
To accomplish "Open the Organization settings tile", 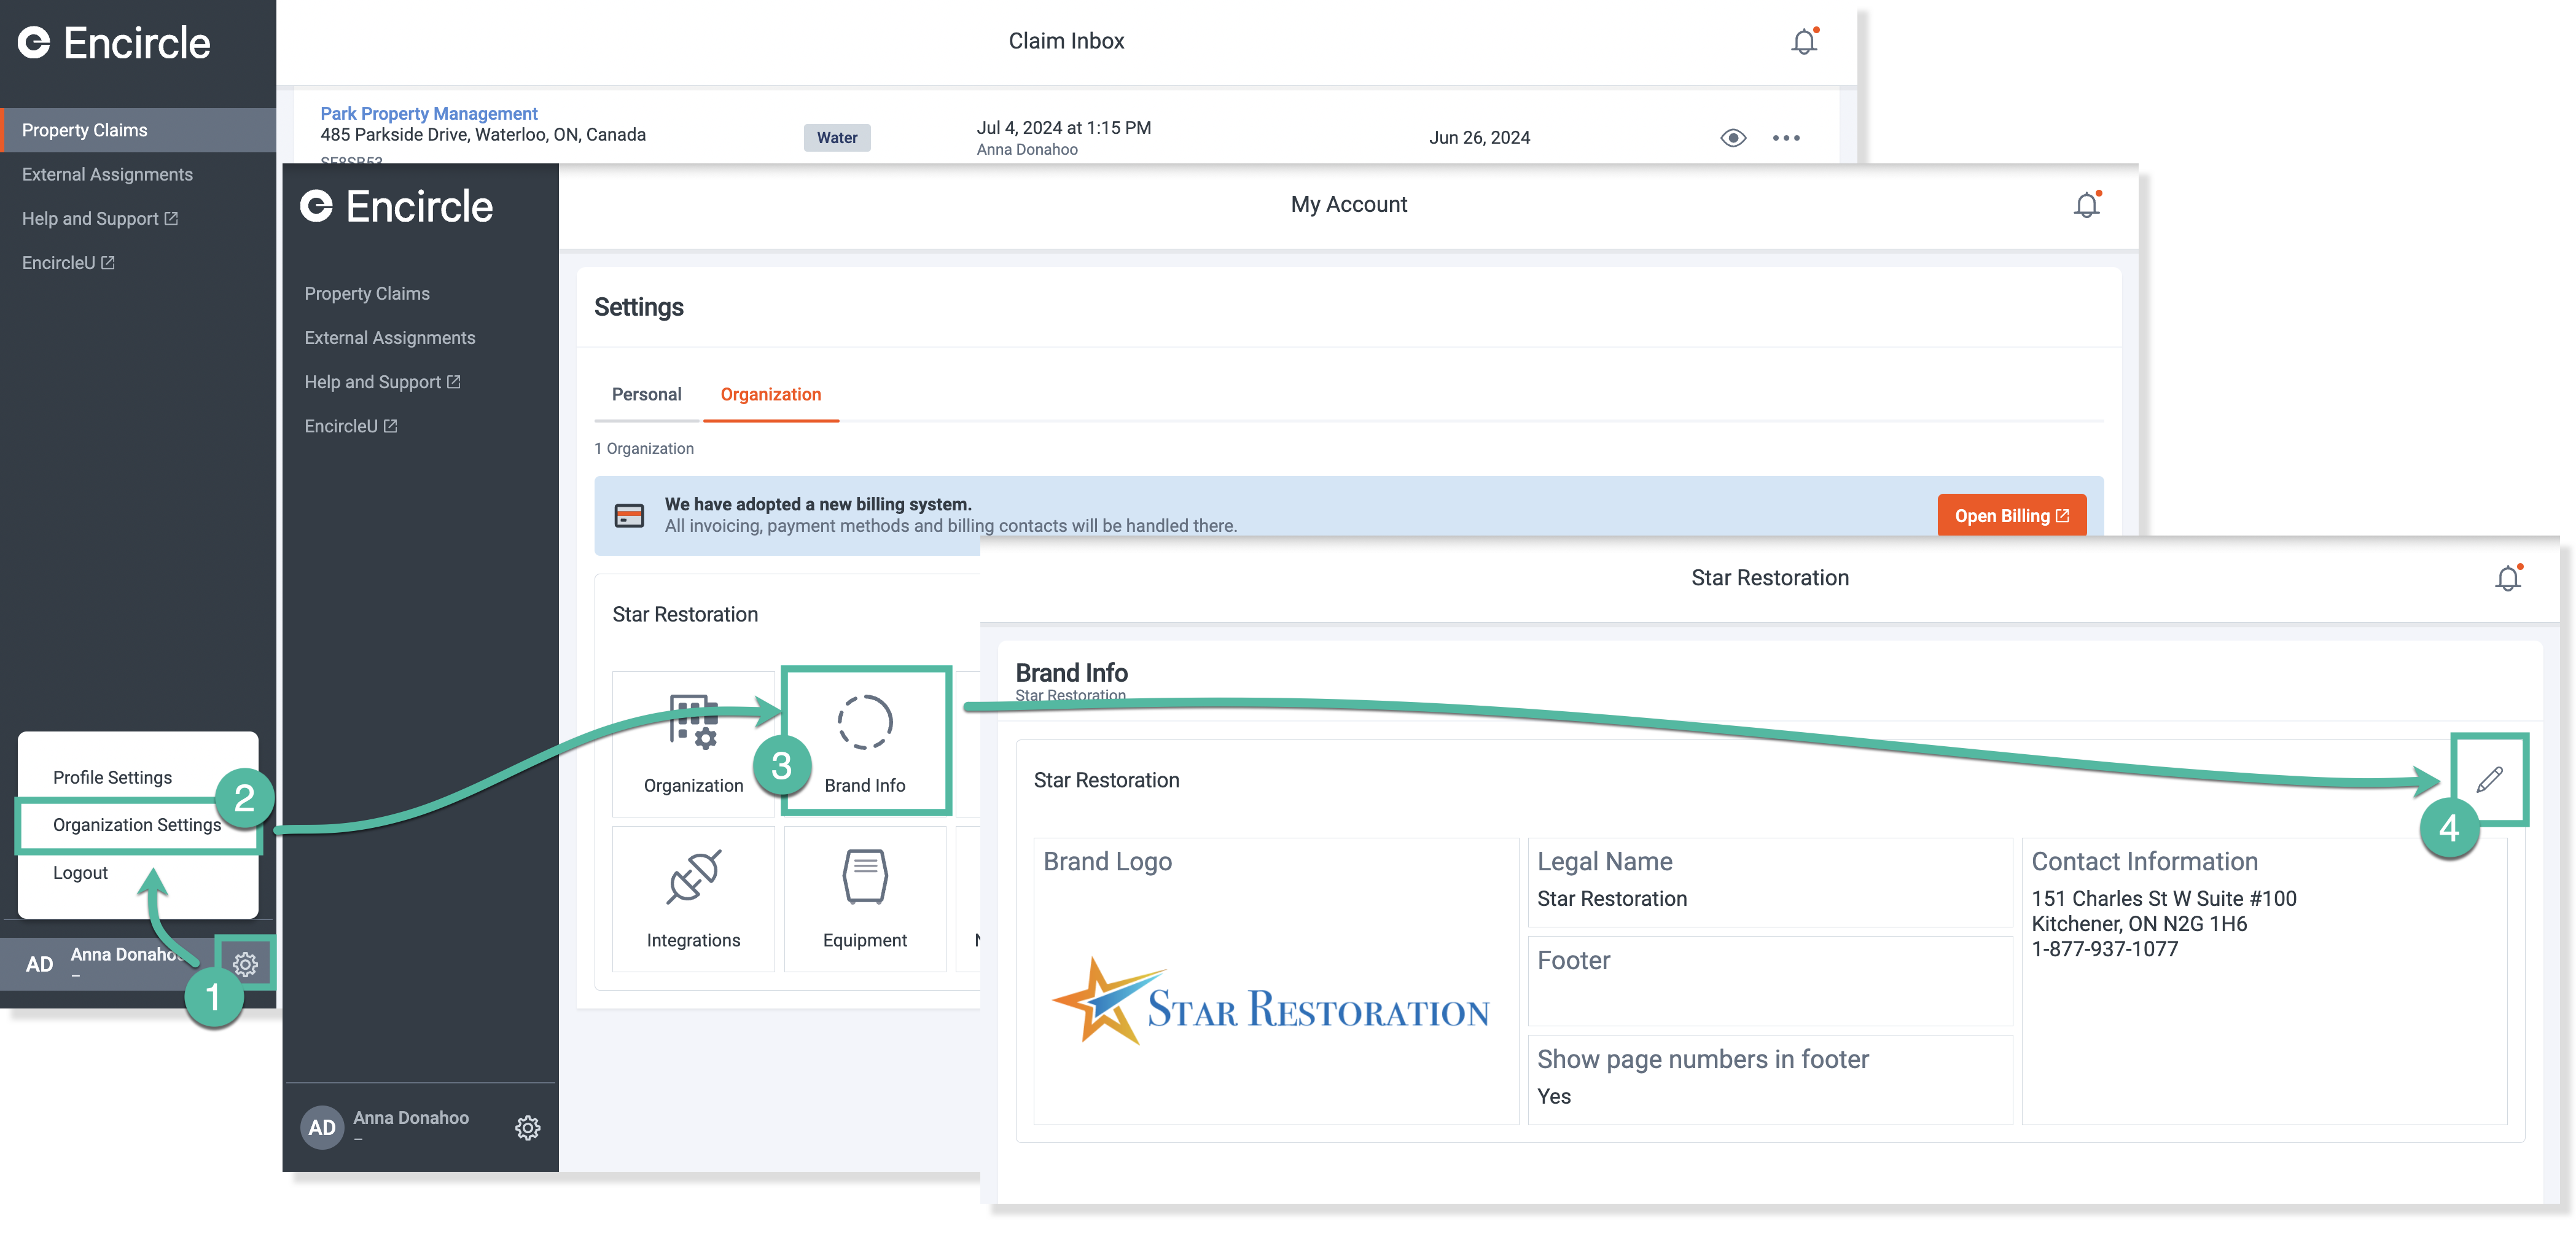I will pos(693,744).
